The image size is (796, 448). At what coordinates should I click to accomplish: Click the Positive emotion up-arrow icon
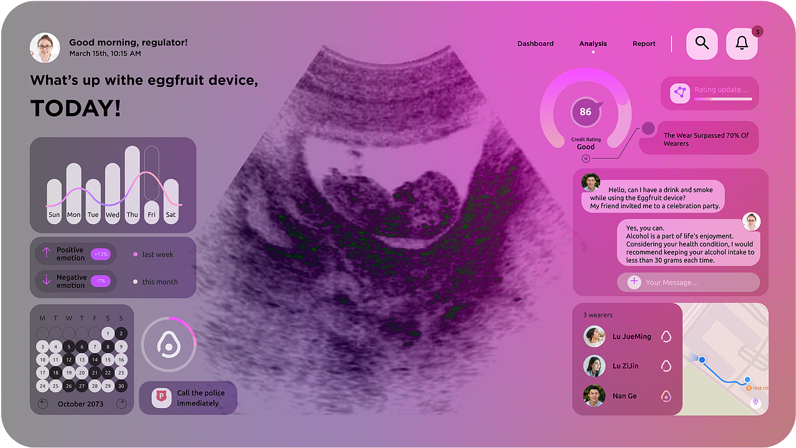point(46,253)
